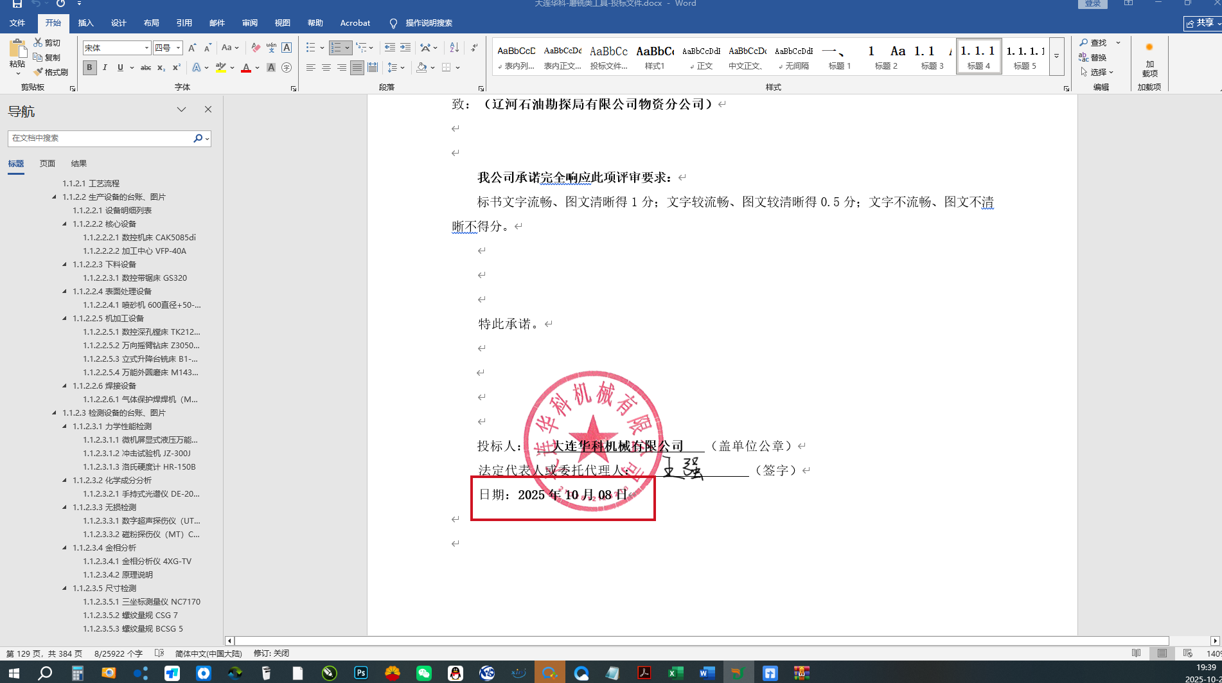Toggle Justify alignment

(x=357, y=67)
